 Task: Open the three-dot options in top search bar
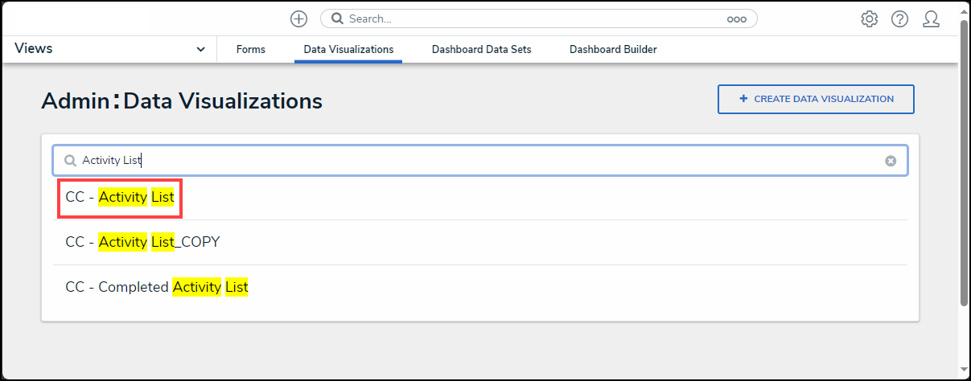[x=736, y=18]
